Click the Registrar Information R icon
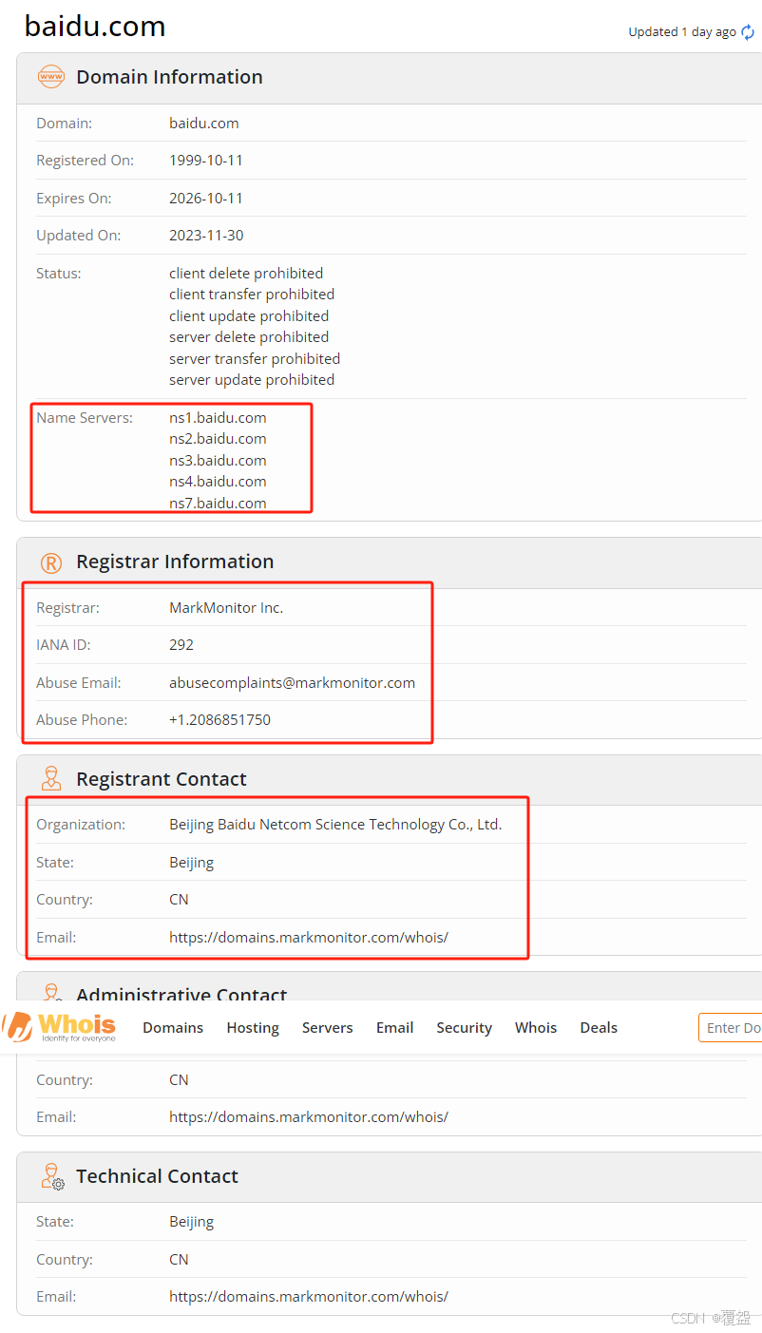Viewport: 762px width, 1333px height. [51, 562]
